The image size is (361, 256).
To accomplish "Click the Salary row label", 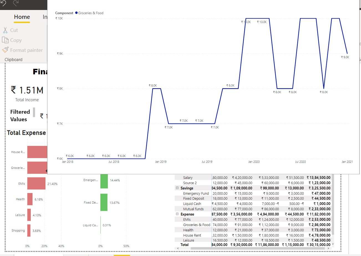I will 188,178.
